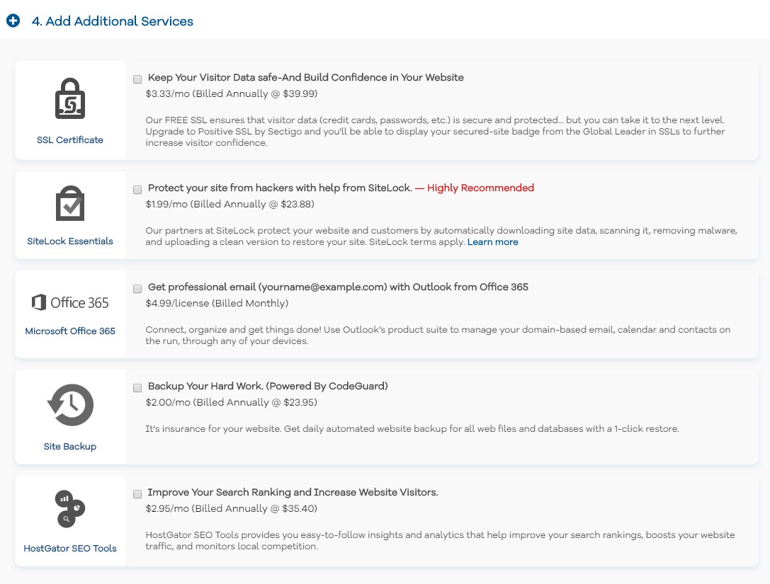Screen dimensions: 770x584
Task: Click the HostGator SEO Tools icon
Action: point(70,509)
